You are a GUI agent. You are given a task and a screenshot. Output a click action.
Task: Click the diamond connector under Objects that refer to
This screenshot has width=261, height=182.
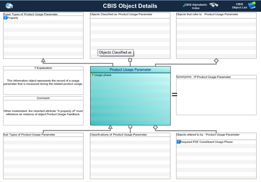(x=216, y=61)
